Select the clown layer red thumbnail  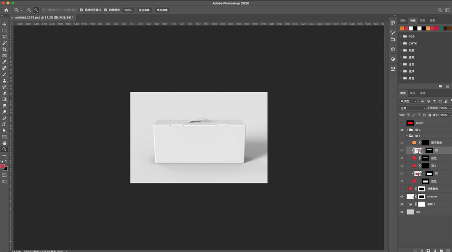click(x=410, y=123)
